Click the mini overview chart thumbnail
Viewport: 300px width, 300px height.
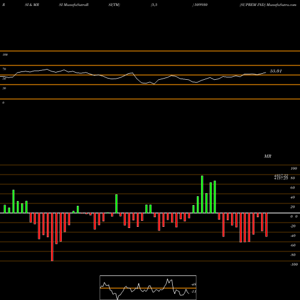pos(148,287)
